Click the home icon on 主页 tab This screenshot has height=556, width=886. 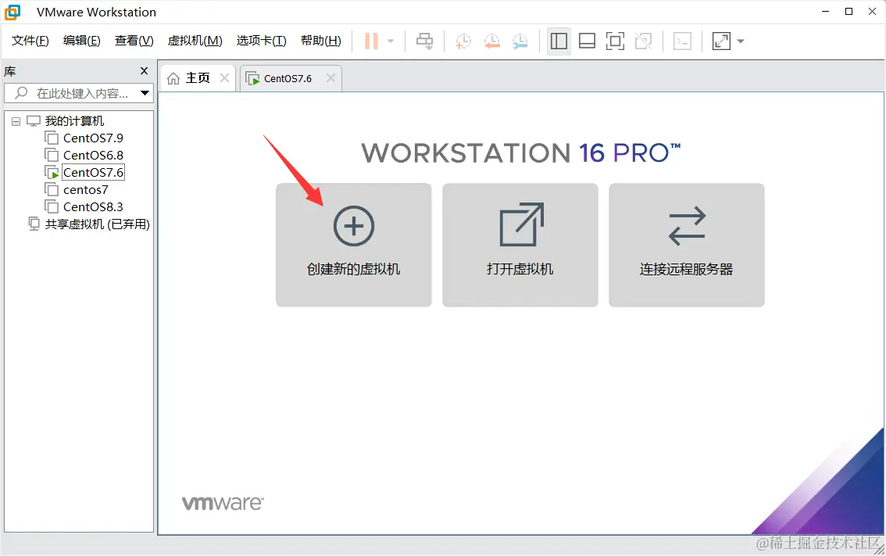[173, 78]
